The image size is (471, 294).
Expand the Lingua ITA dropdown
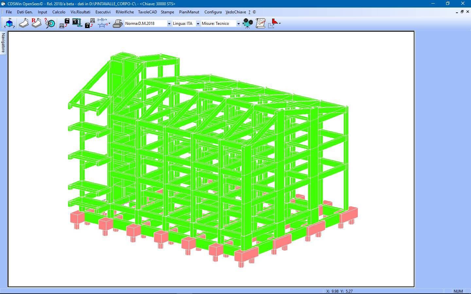click(x=198, y=24)
